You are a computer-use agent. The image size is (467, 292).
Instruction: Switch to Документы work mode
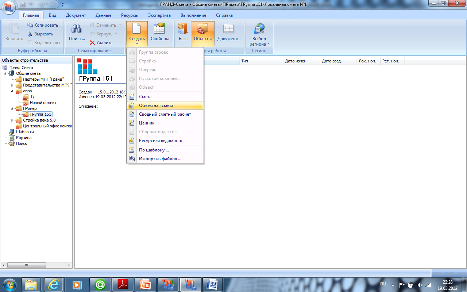click(229, 32)
